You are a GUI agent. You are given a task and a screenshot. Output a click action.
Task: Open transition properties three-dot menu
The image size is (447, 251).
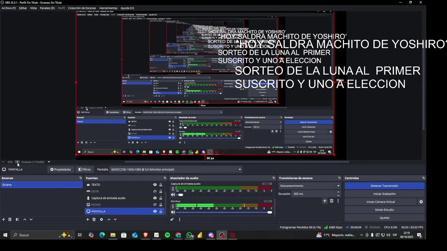pos(338,201)
